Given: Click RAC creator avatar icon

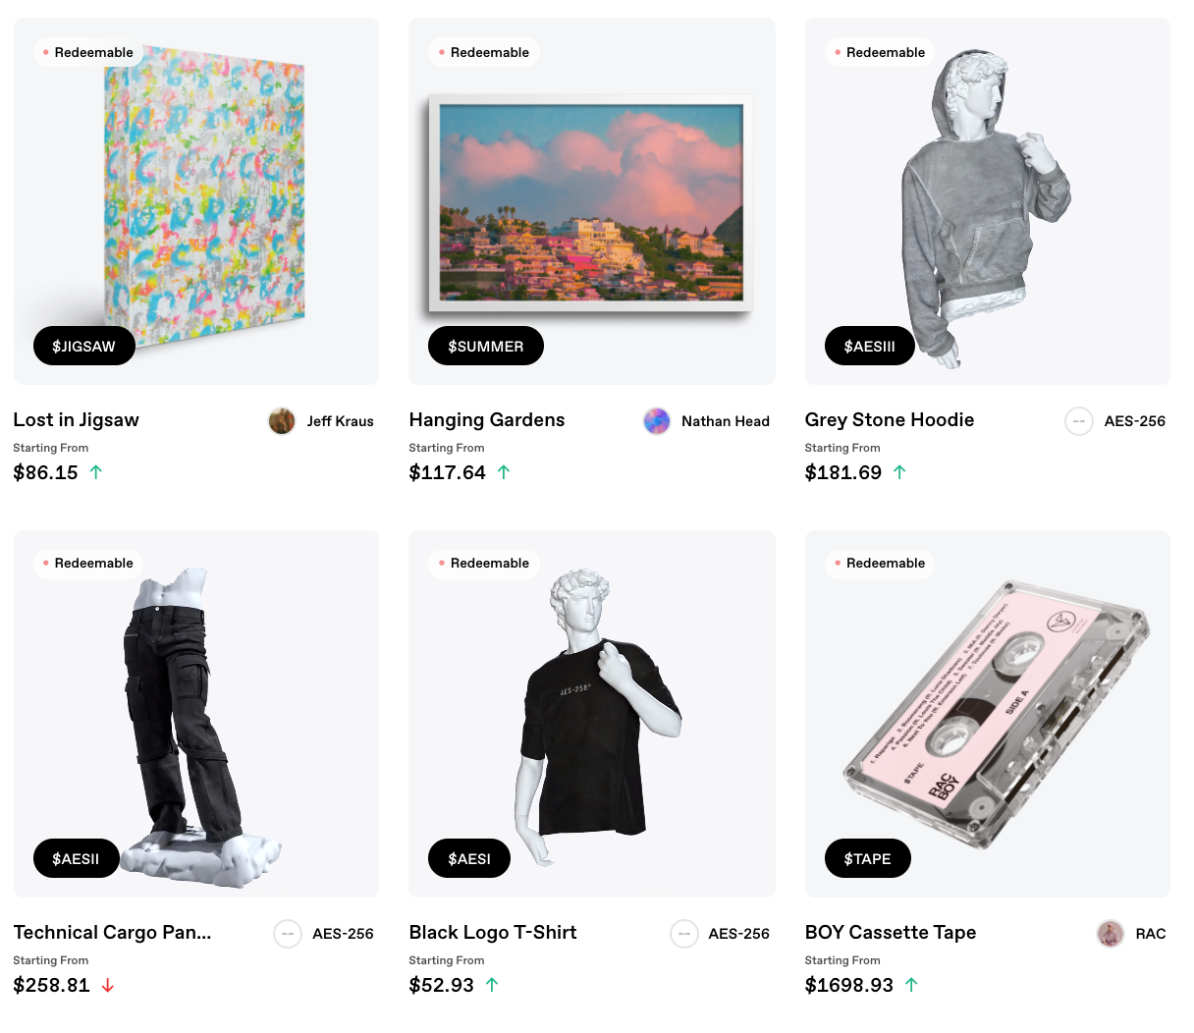Looking at the screenshot, I should click(x=1111, y=934).
